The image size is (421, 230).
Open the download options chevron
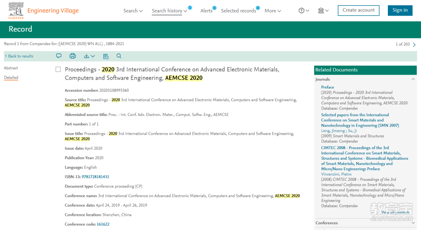click(x=93, y=56)
